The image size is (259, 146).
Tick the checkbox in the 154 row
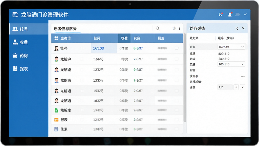click(177, 91)
